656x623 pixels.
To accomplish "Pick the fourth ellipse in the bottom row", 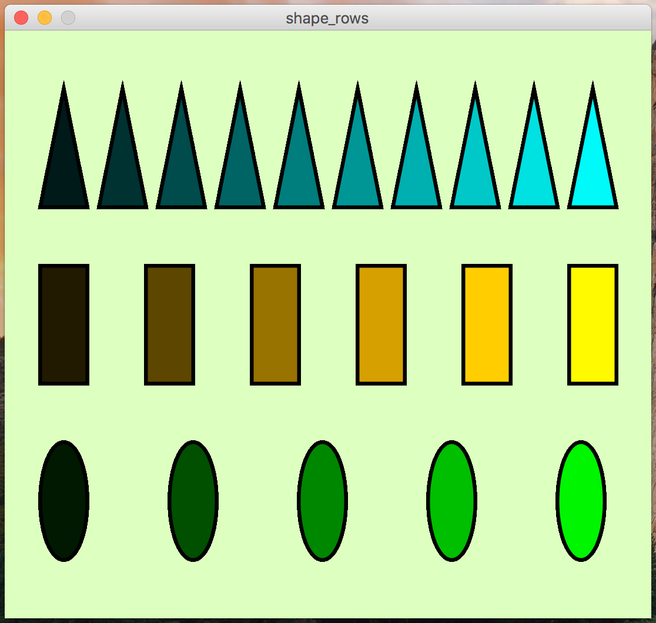I will point(451,501).
